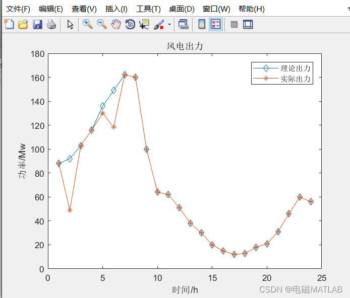Click the x-axis tick label 25

tap(322, 278)
